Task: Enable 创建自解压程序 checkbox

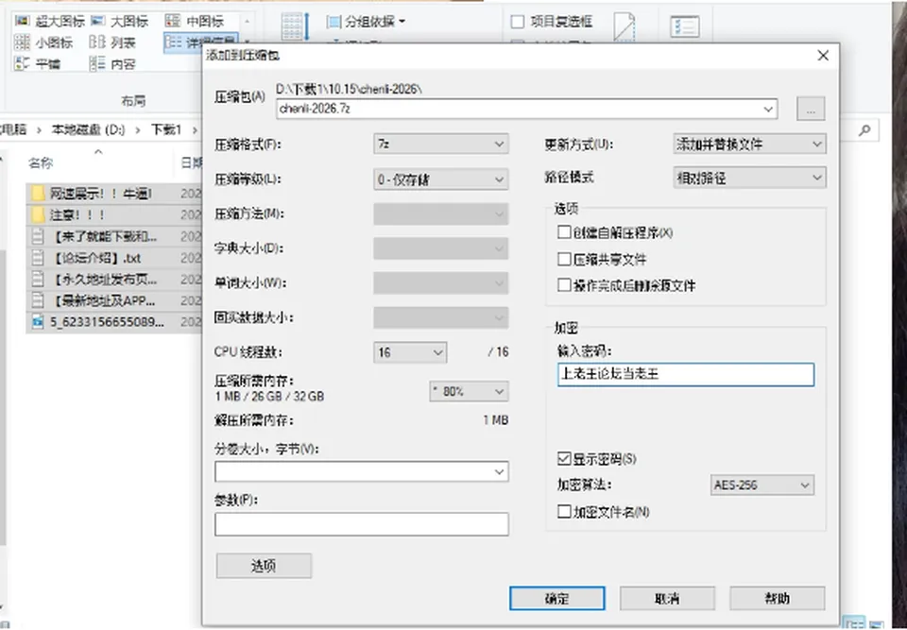Action: 564,232
